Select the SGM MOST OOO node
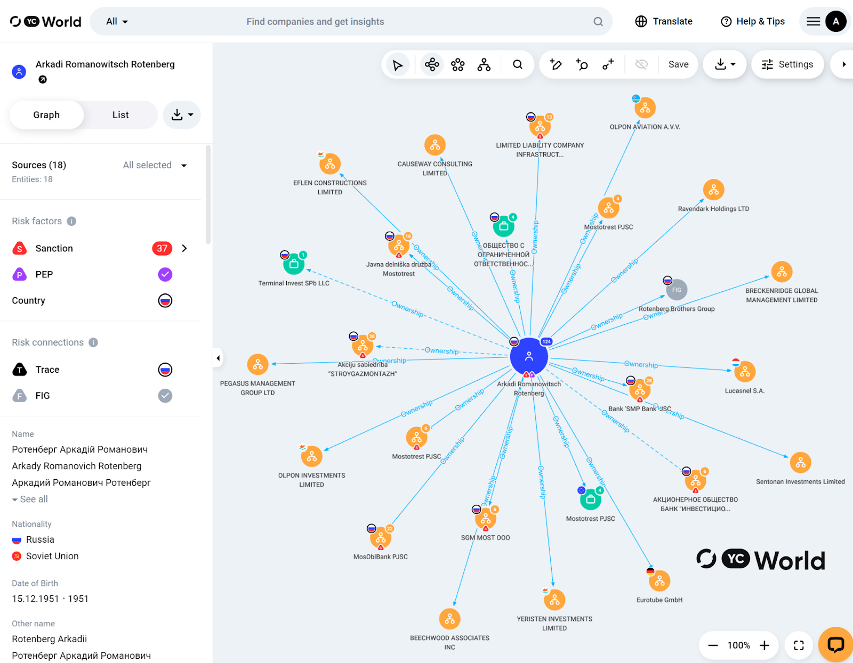 coord(486,519)
